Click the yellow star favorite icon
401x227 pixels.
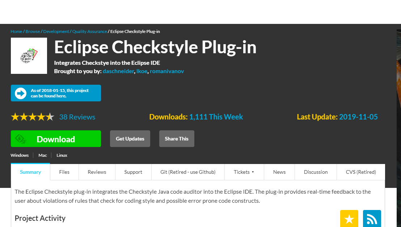pyautogui.click(x=349, y=219)
